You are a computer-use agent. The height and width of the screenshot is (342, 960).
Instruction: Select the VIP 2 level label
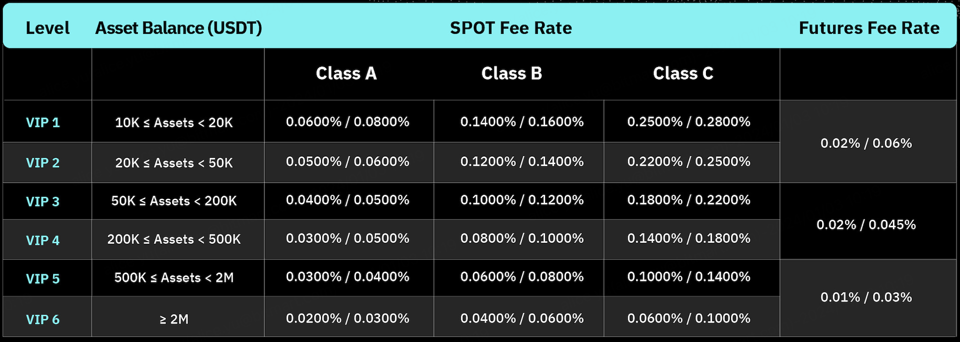(x=43, y=162)
